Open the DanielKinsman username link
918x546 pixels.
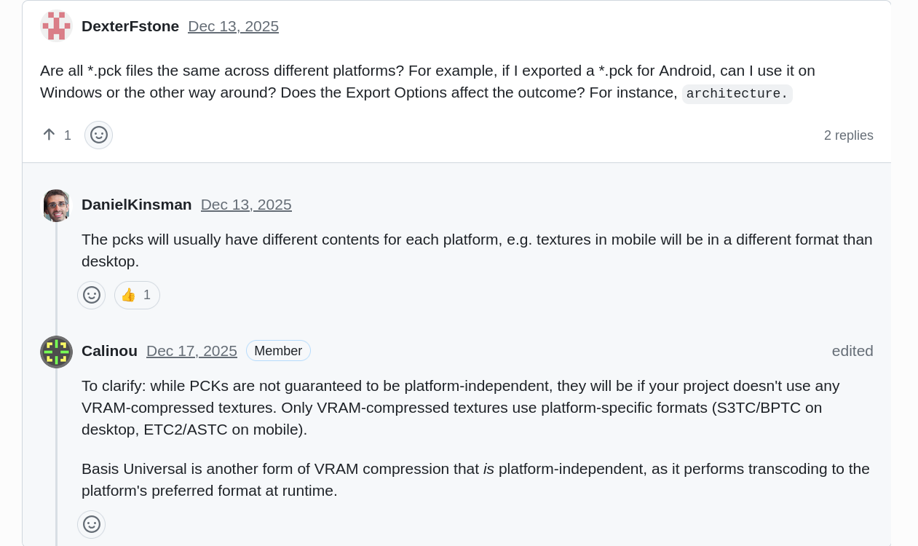pyautogui.click(x=137, y=205)
